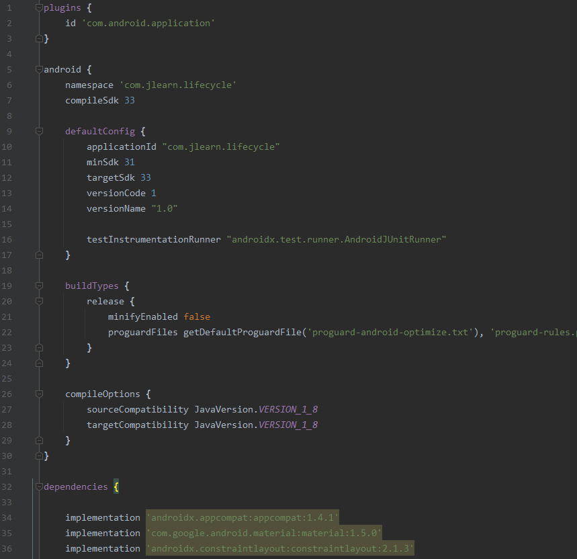Collapse the defaultConfig block fold marker
Image resolution: width=577 pixels, height=559 pixels.
pos(39,132)
